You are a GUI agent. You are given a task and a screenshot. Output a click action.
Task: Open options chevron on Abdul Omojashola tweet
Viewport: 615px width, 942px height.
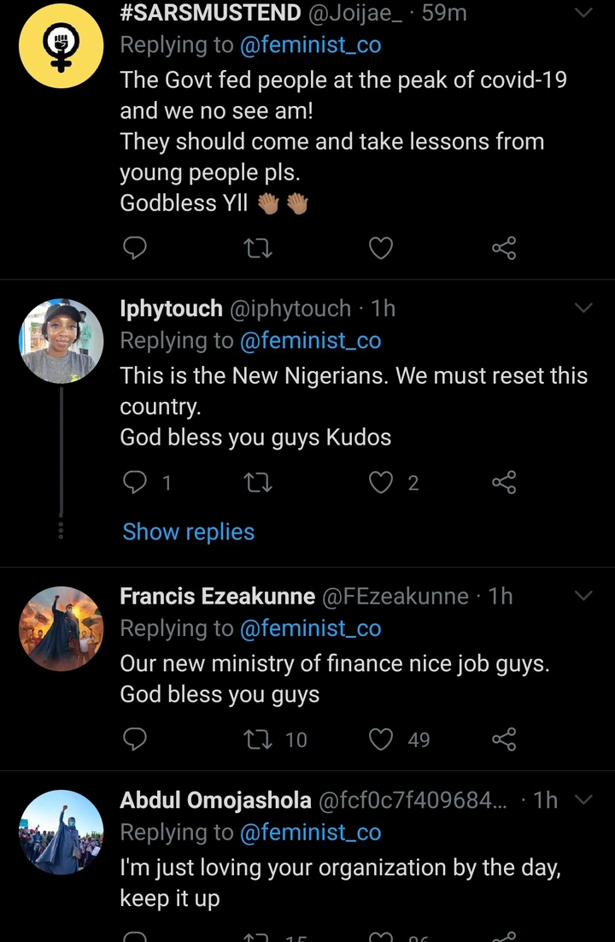(584, 800)
